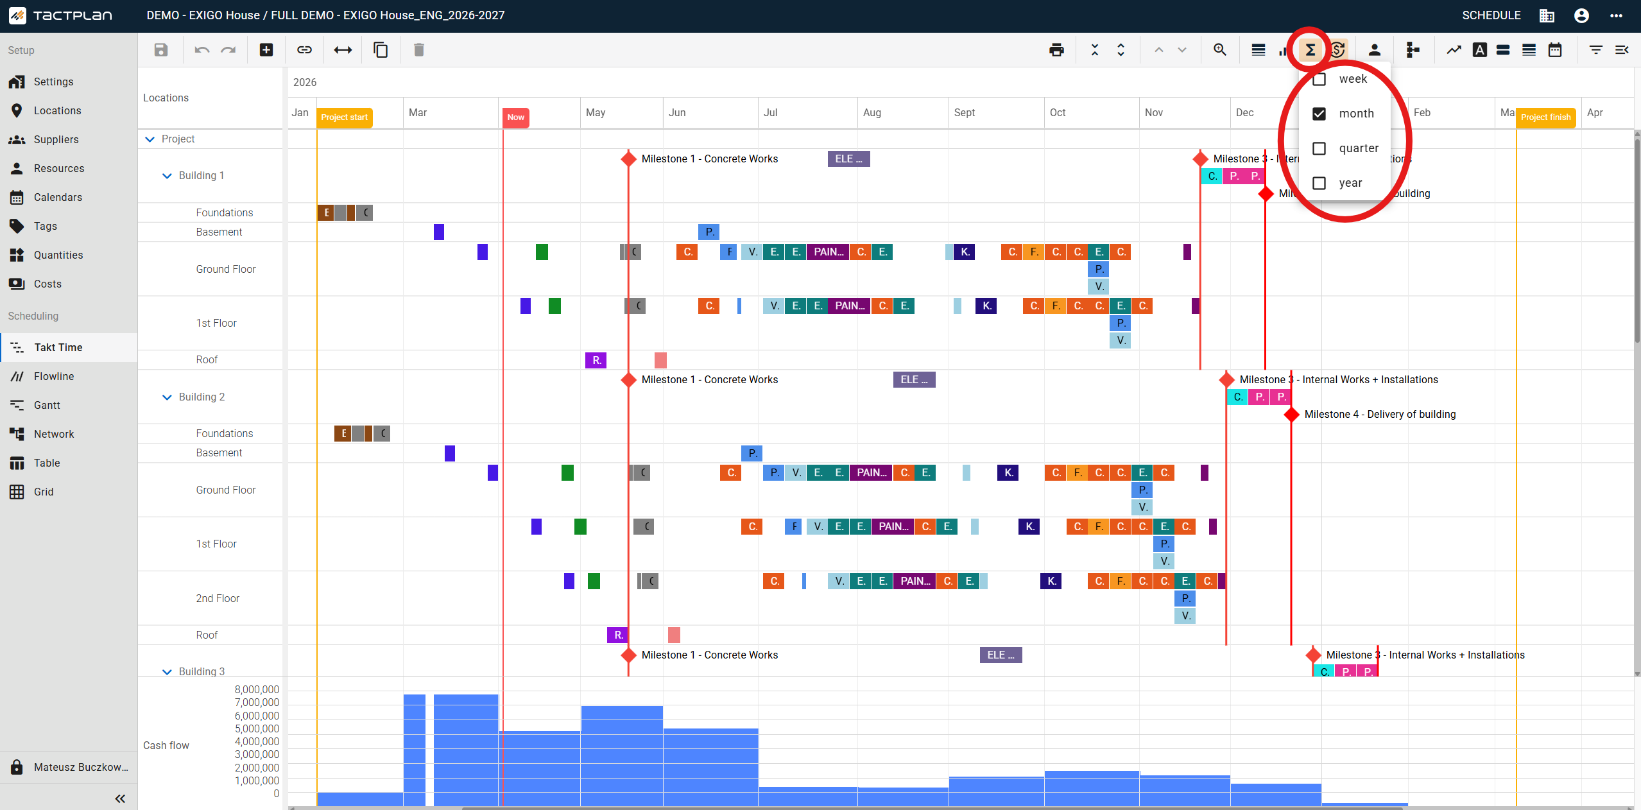Switch to Network view
This screenshot has width=1641, height=810.
69,434
